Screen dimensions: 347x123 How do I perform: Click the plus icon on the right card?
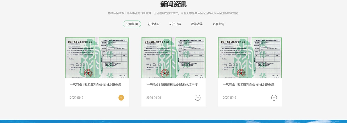[274, 98]
